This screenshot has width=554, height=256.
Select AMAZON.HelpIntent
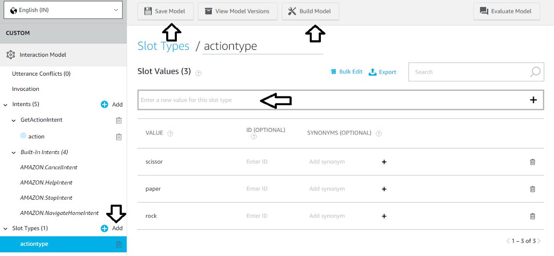(x=46, y=183)
